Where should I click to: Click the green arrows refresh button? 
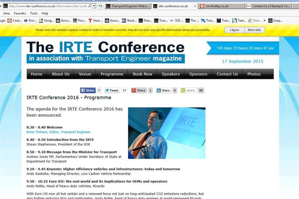100,6
